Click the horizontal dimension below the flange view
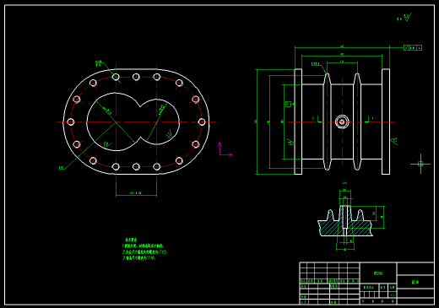The image size is (439, 308). (x=136, y=194)
